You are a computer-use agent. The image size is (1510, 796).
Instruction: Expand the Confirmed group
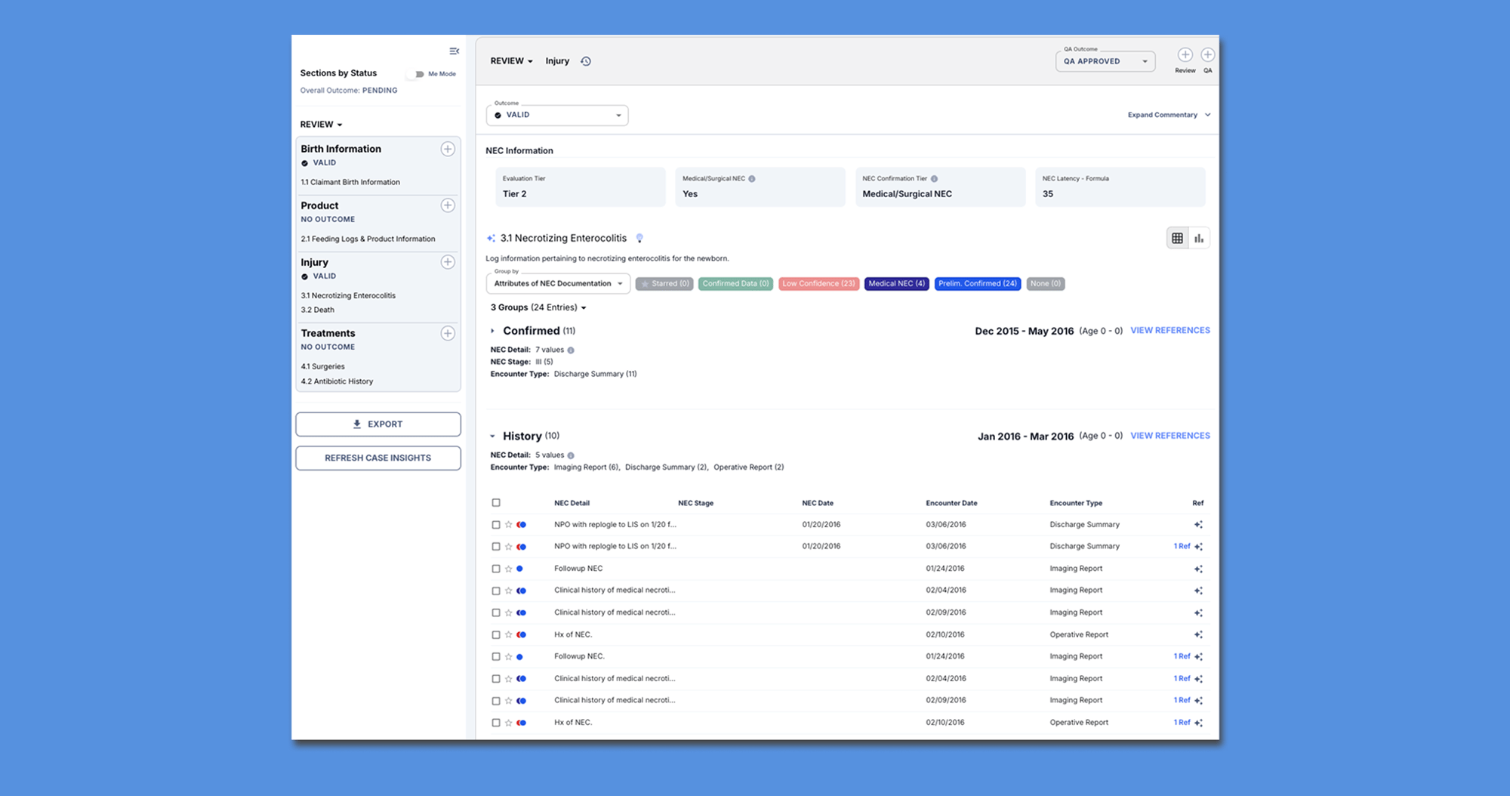click(492, 331)
